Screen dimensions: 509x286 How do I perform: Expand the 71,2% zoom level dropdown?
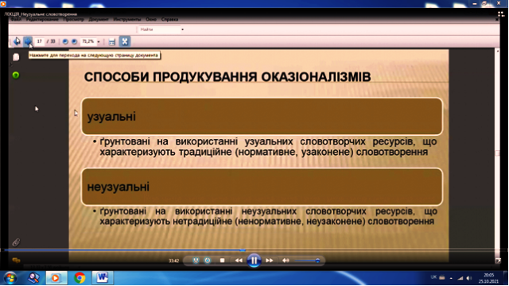click(99, 41)
